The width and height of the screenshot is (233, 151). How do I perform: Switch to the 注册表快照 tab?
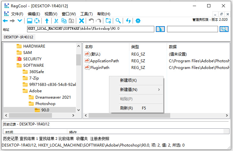(99, 139)
